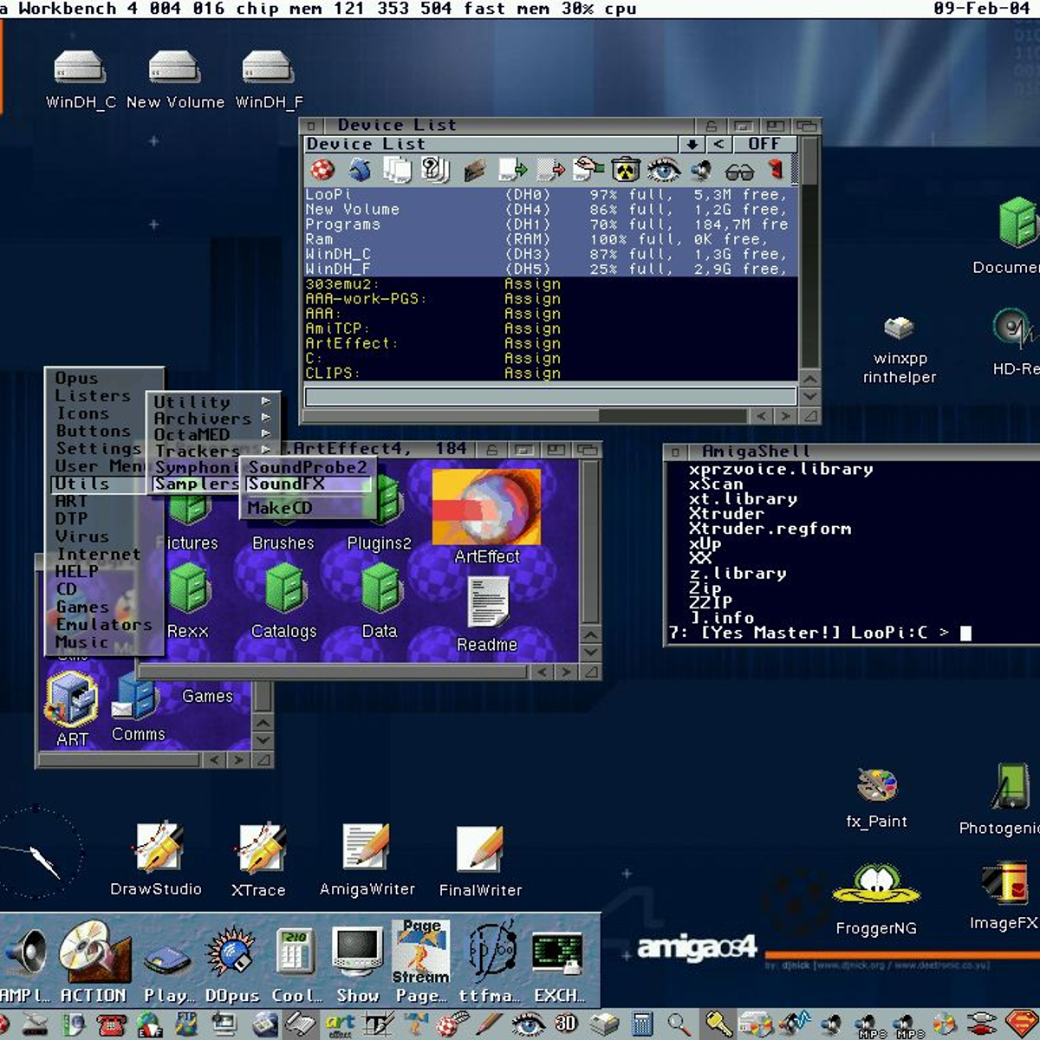The height and width of the screenshot is (1040, 1040).
Task: Select SoundFX in the Samplers submenu
Action: (308, 484)
